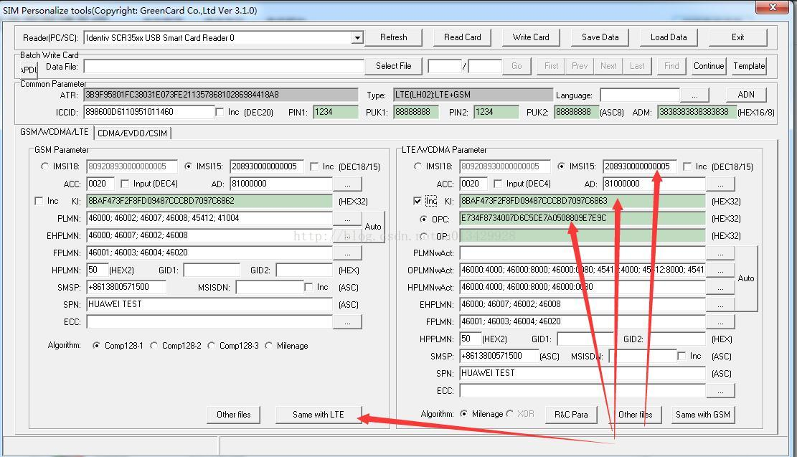Toggle the Inc checkbox beside LTE KI
Viewport: 797px width, 457px height.
(418, 201)
